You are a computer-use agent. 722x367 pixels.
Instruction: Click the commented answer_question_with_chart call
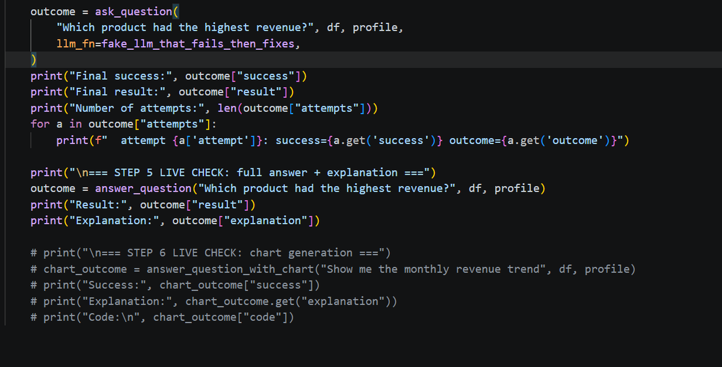[x=333, y=269]
